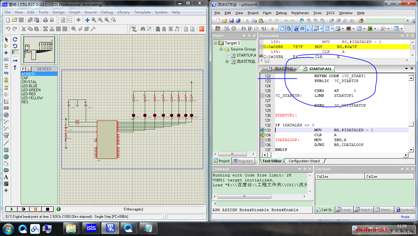
Task: Toggle the Disassembly window button
Action: pyautogui.click(x=289, y=29)
